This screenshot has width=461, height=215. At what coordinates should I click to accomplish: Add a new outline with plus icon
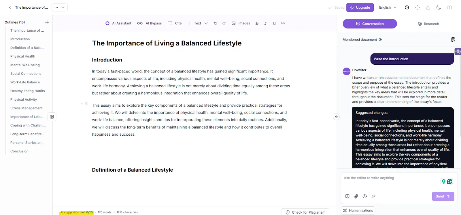(47, 22)
